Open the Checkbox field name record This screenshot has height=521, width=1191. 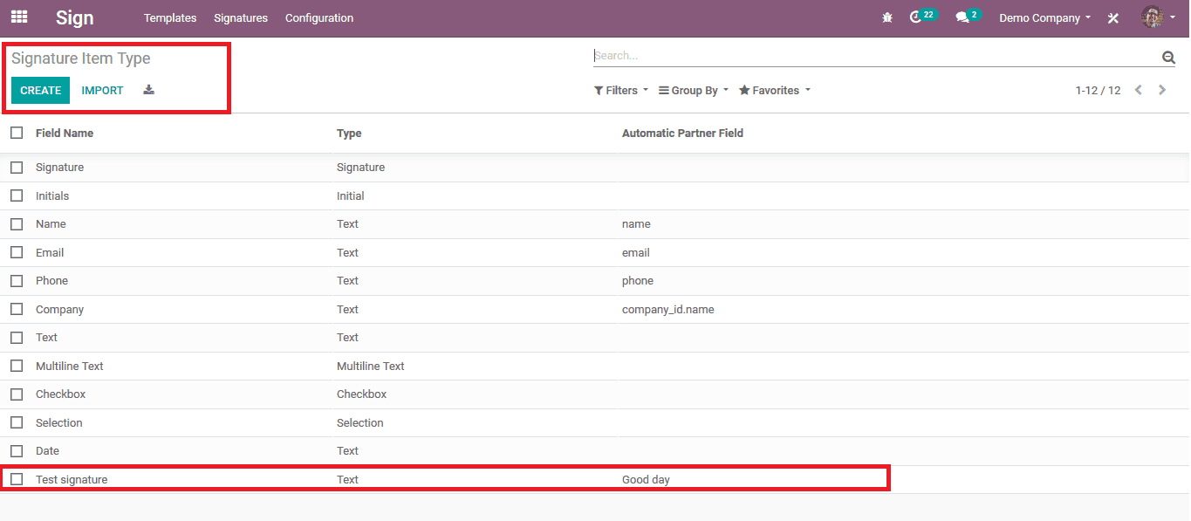coord(60,394)
